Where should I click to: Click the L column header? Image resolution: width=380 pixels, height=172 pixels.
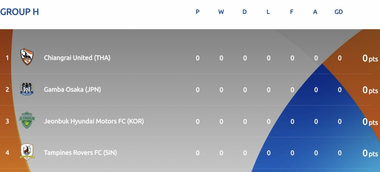(268, 12)
